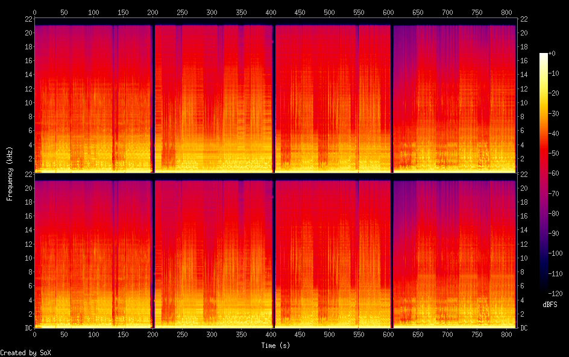Click the dBFS label under color scale

coord(550,305)
